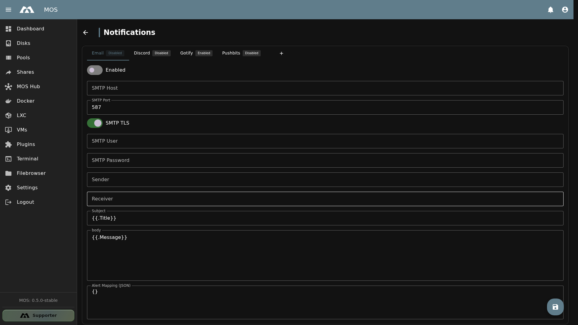Focus the Receiver field
Screen dimensions: 578x325
[x=325, y=199]
